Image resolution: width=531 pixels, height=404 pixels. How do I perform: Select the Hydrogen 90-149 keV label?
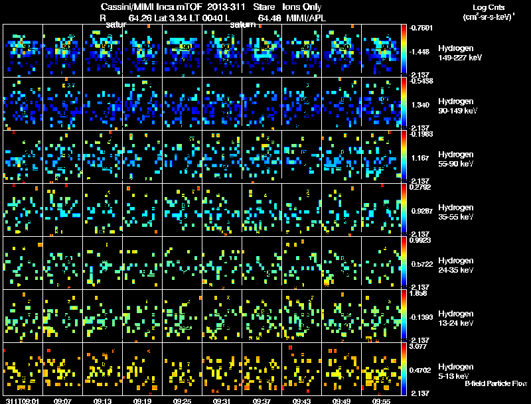pos(458,106)
